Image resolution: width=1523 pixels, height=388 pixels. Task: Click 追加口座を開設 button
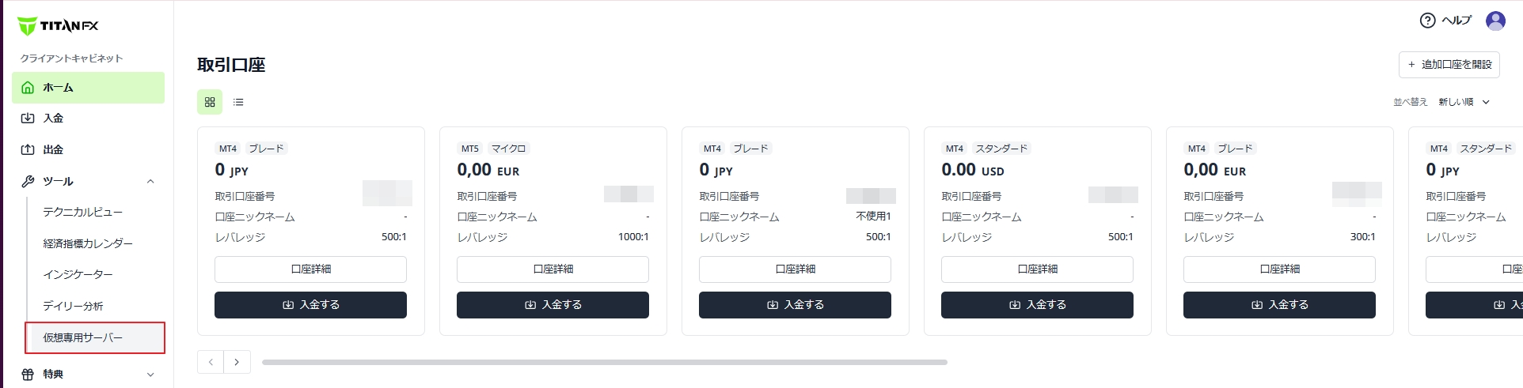(x=1449, y=65)
